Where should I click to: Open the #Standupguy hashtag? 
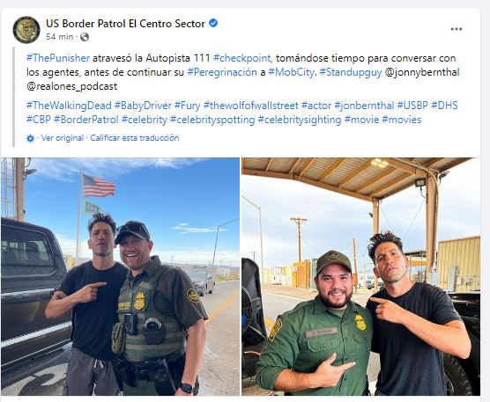point(351,72)
